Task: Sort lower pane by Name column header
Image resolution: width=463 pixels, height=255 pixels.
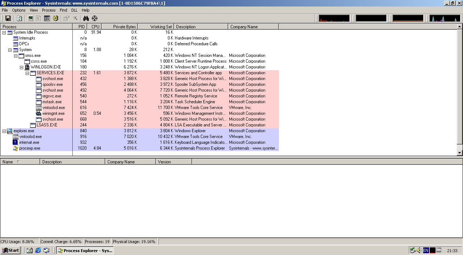Action: click(x=20, y=162)
